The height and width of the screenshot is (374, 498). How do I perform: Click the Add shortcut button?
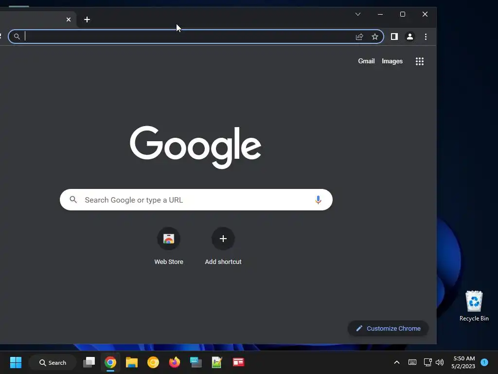click(223, 246)
